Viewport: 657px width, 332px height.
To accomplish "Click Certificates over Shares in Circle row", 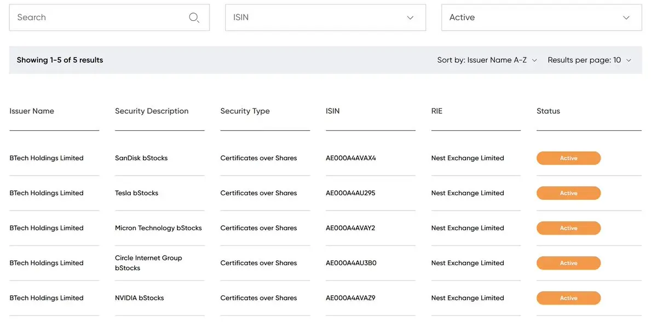I will pyautogui.click(x=258, y=263).
